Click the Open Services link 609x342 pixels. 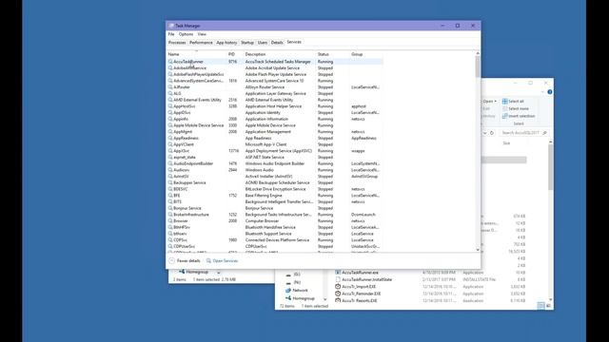pyautogui.click(x=226, y=260)
